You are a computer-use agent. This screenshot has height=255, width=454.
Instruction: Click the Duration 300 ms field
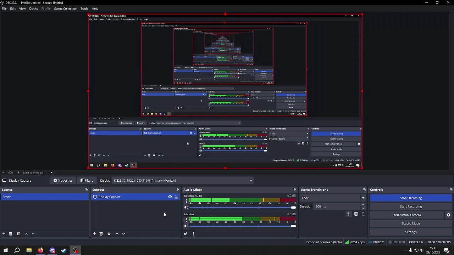point(337,206)
